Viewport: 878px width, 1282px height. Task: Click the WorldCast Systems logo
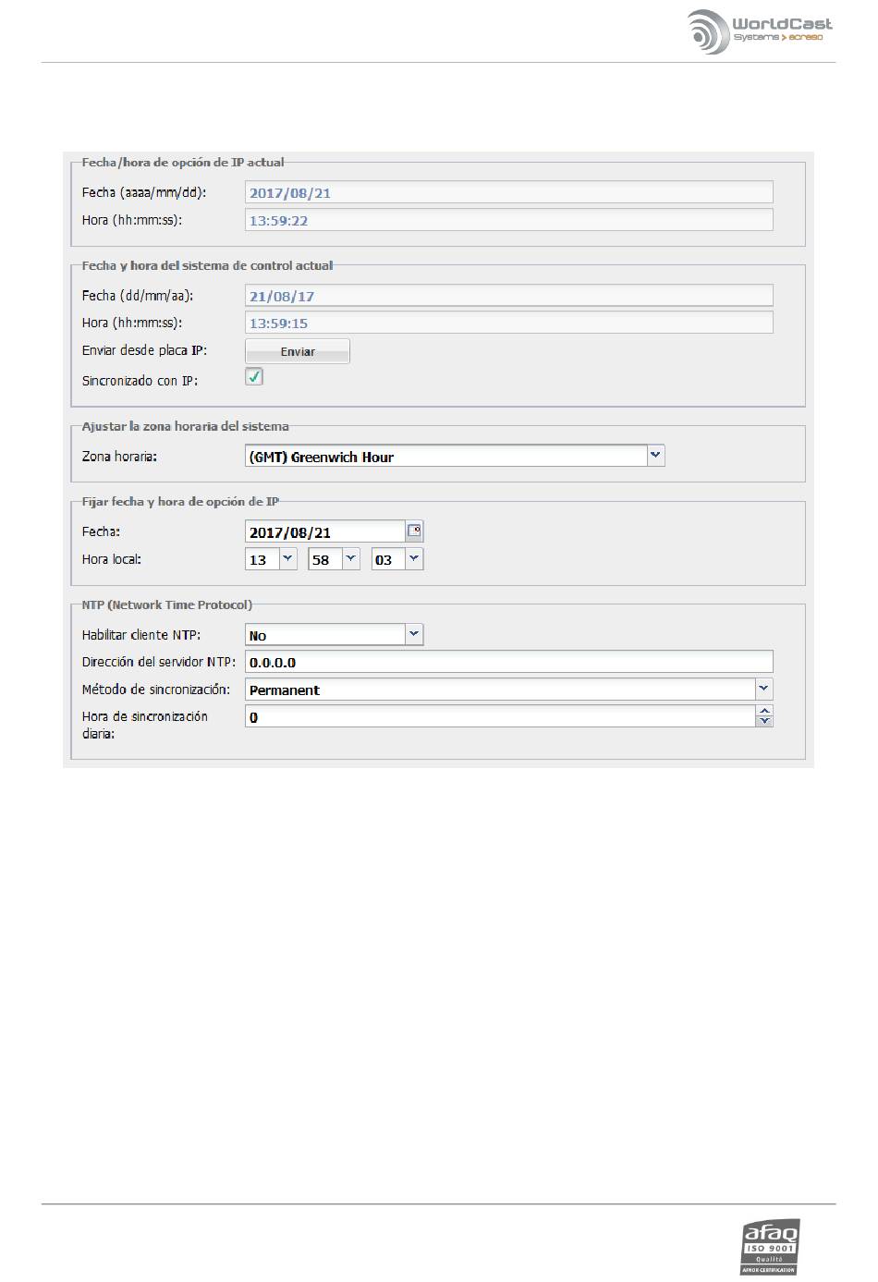tap(760, 31)
